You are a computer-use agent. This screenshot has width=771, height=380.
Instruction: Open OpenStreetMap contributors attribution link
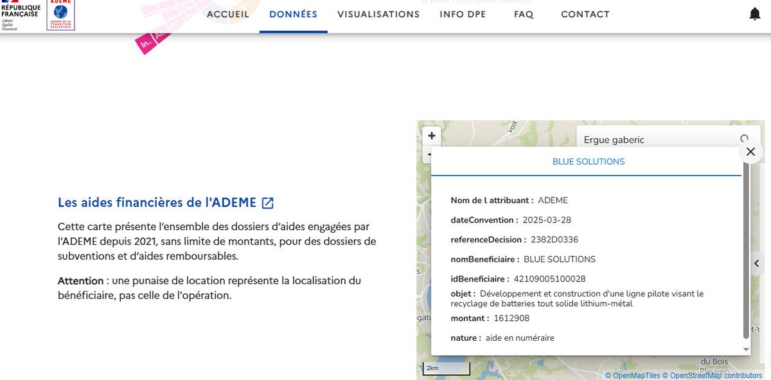(x=712, y=375)
